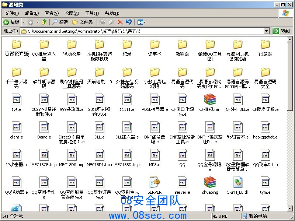
Task: Toggle the Folders (文件夹) pane button
Action: pyautogui.click(x=83, y=22)
